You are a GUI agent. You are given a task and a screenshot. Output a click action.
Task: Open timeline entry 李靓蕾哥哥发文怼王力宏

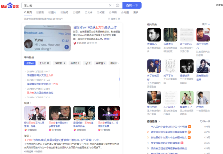[40, 75]
